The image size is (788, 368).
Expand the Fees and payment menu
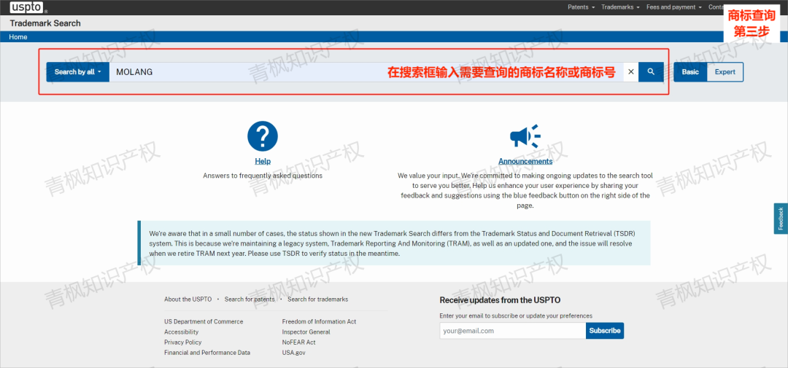pos(674,7)
